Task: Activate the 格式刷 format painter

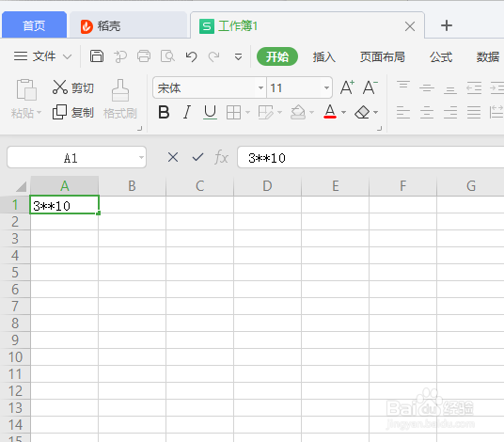Action: 120,100
